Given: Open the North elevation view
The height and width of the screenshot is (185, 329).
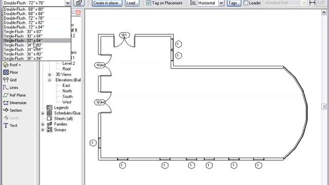Looking at the screenshot, I should pos(67,91).
